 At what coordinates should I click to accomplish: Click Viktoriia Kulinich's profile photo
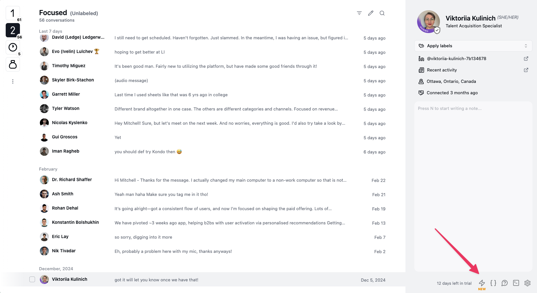429,22
